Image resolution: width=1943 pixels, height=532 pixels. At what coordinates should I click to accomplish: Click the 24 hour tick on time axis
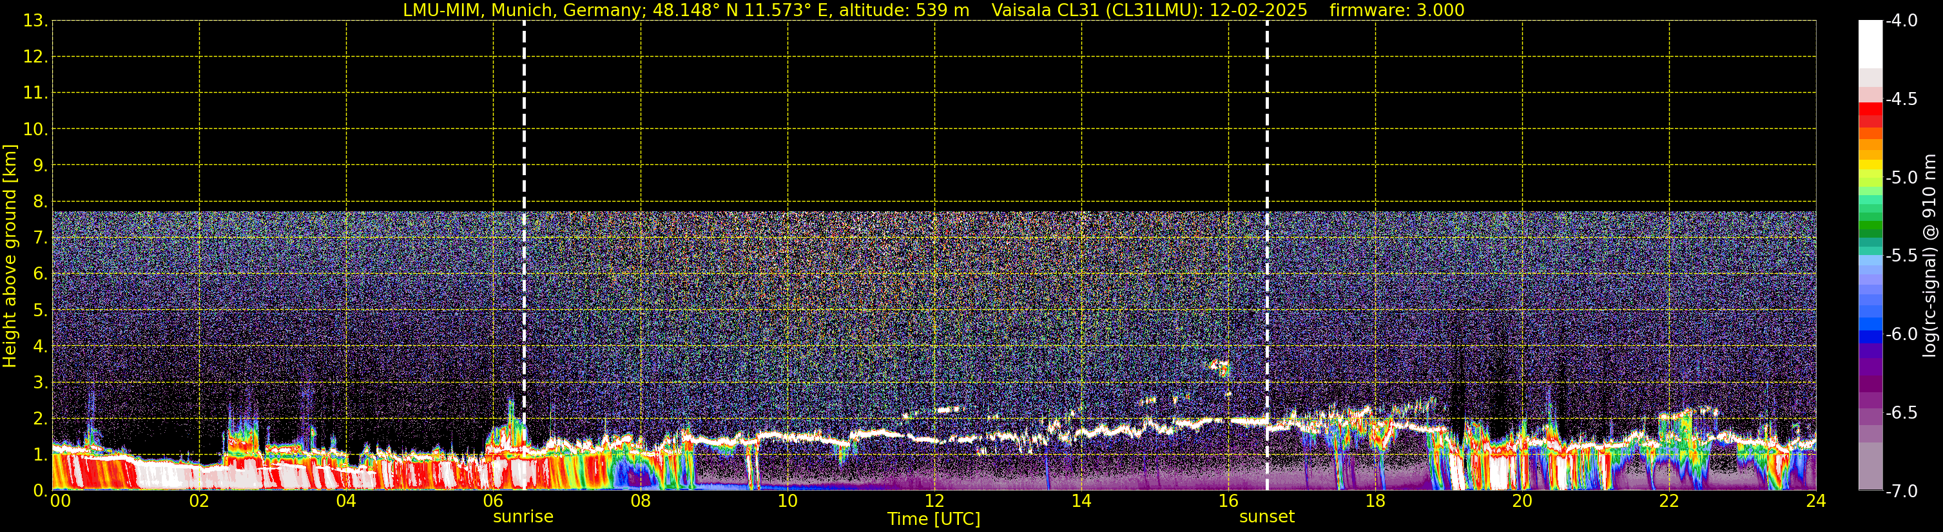click(x=1815, y=502)
